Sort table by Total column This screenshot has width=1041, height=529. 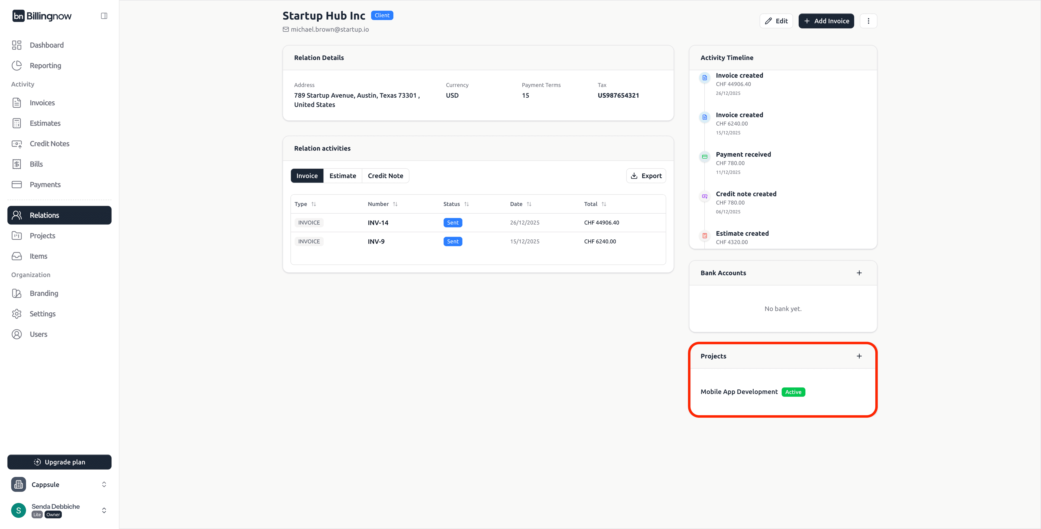tap(604, 204)
